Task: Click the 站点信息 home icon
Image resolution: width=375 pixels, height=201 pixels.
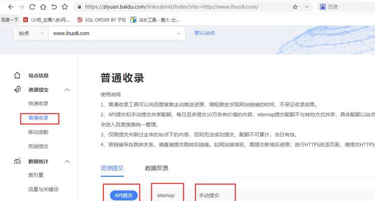Action: pos(17,75)
